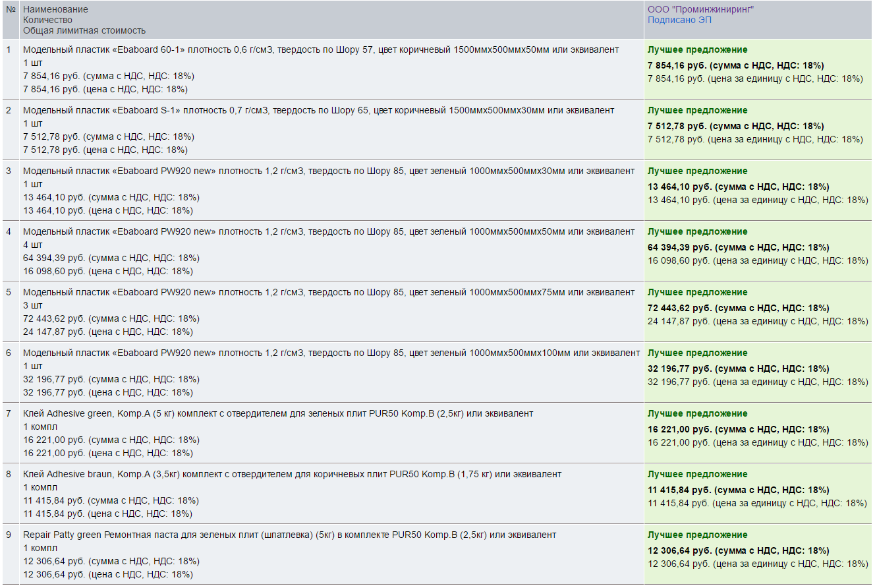Open the "Подписано ЭП" link
Viewport: 875px width, 588px height.
click(679, 20)
